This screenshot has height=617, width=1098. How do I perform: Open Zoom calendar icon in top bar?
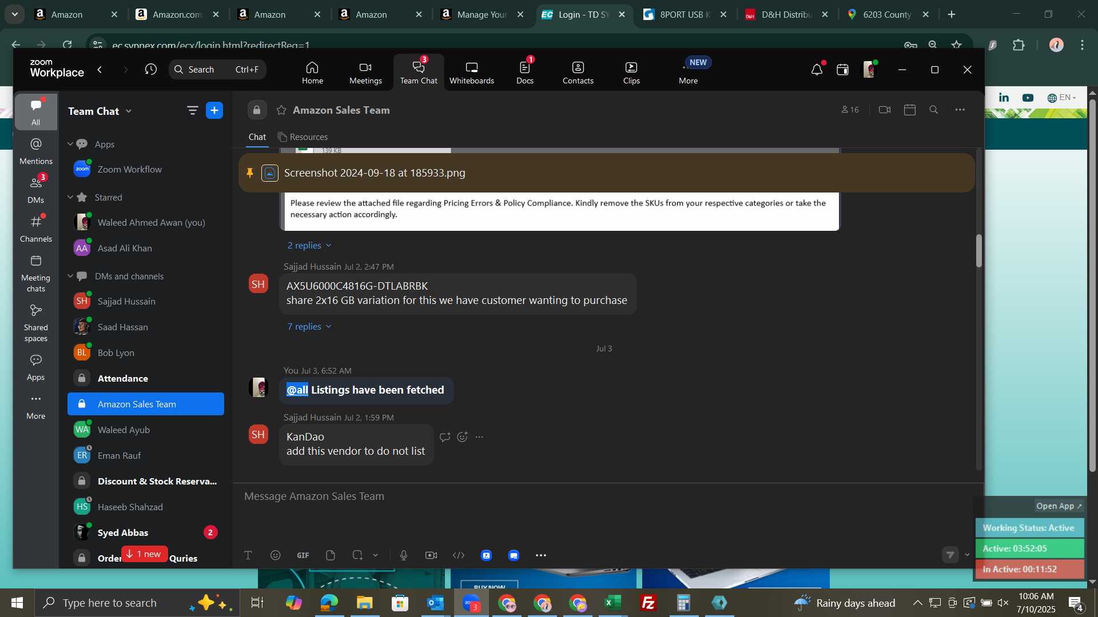[x=842, y=70]
